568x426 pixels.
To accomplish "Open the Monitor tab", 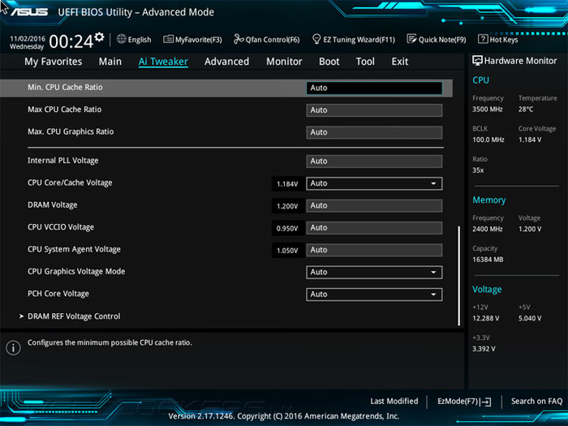I will [284, 62].
